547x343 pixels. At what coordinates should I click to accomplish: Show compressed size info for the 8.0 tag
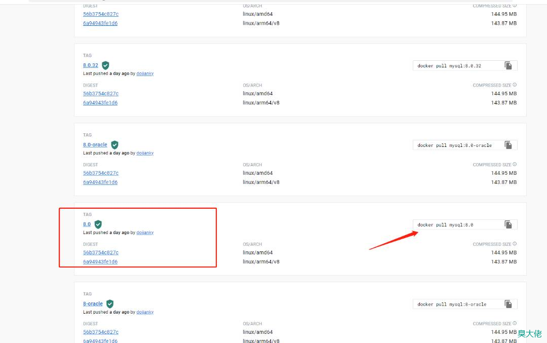(x=515, y=244)
